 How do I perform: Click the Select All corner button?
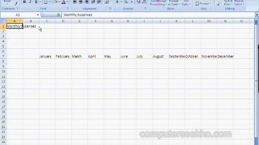[3, 21]
